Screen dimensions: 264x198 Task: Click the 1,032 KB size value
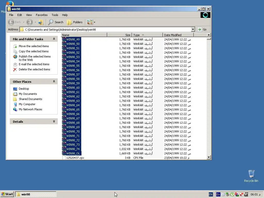coord(125,149)
